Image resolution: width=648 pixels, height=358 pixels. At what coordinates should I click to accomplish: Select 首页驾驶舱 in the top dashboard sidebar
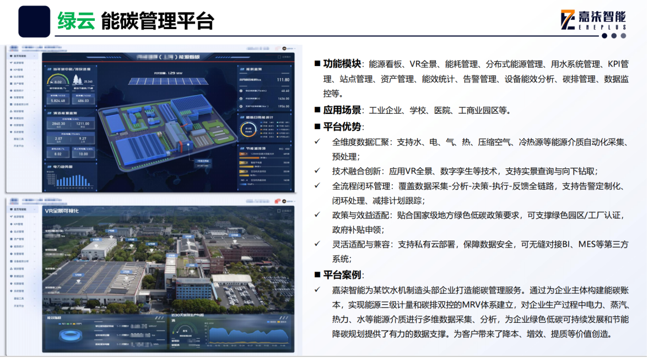point(22,56)
